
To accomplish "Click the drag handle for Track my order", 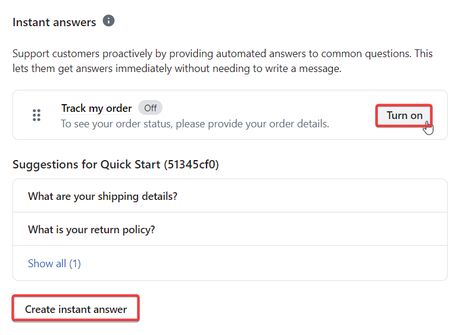I will point(36,115).
